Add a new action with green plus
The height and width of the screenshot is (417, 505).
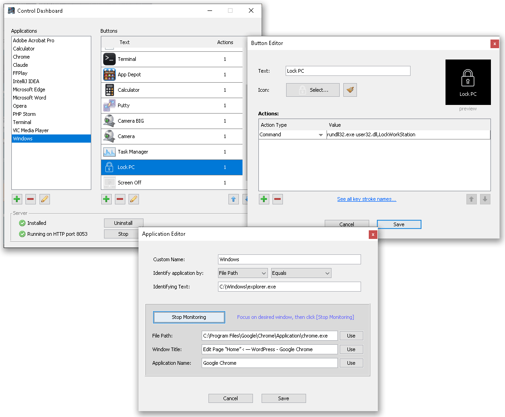[264, 199]
